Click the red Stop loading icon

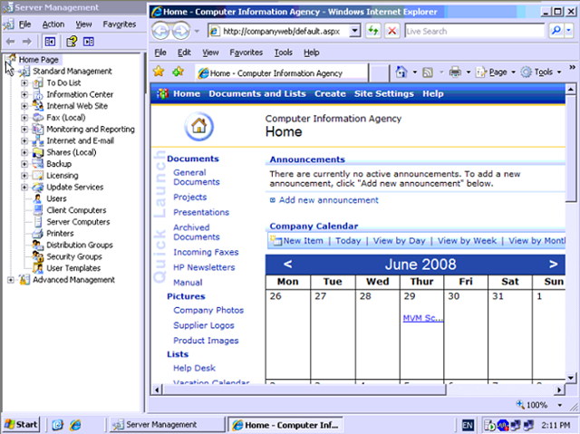pyautogui.click(x=392, y=31)
